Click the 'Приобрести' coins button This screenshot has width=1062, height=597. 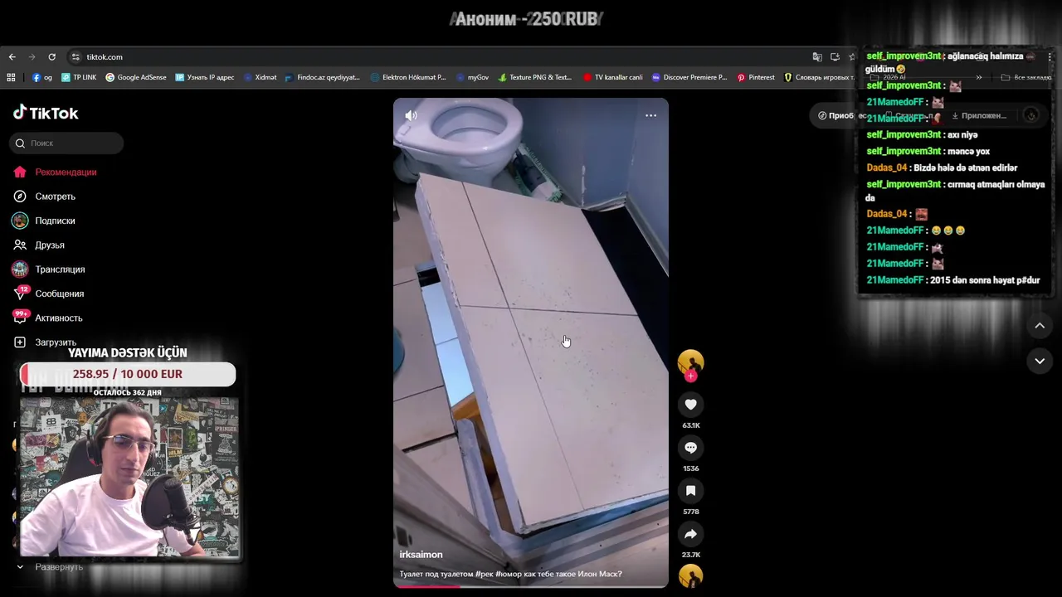842,115
